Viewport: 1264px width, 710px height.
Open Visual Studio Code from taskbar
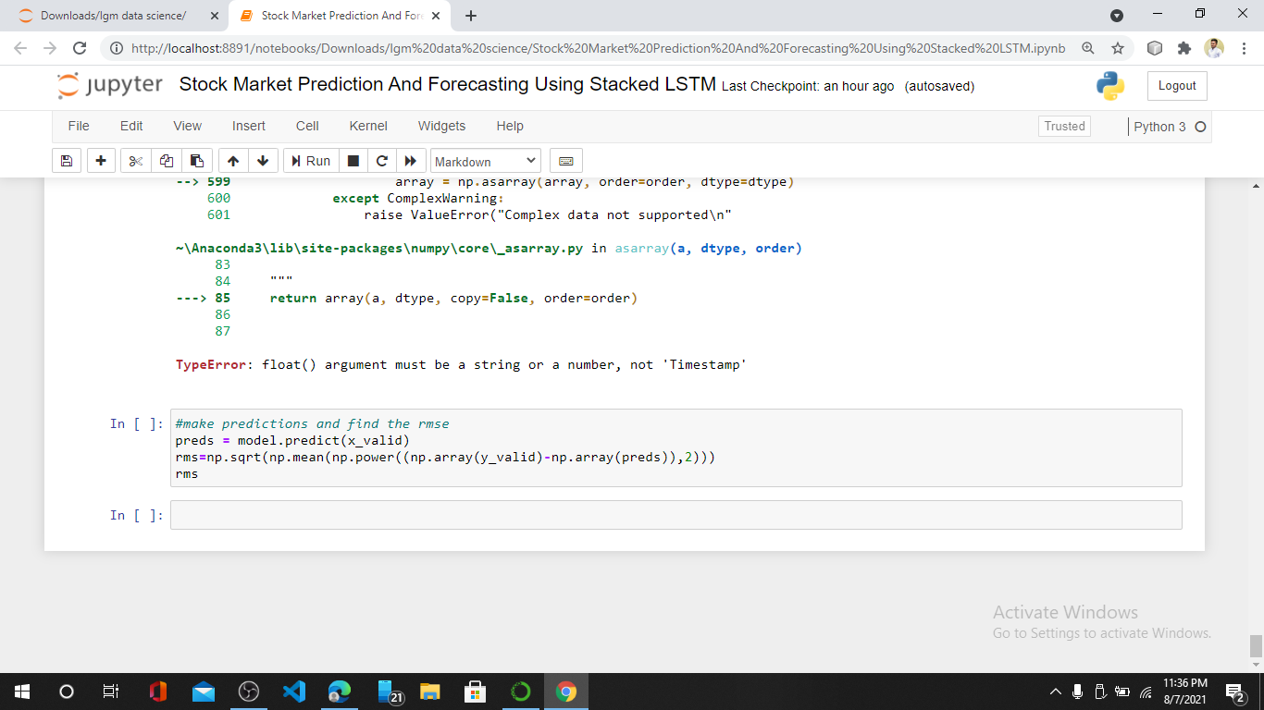294,691
